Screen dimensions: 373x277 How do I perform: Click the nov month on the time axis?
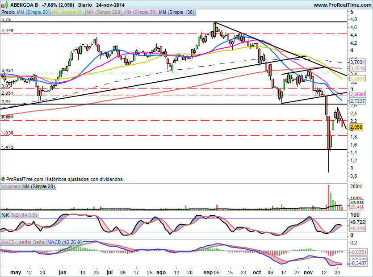(308, 273)
